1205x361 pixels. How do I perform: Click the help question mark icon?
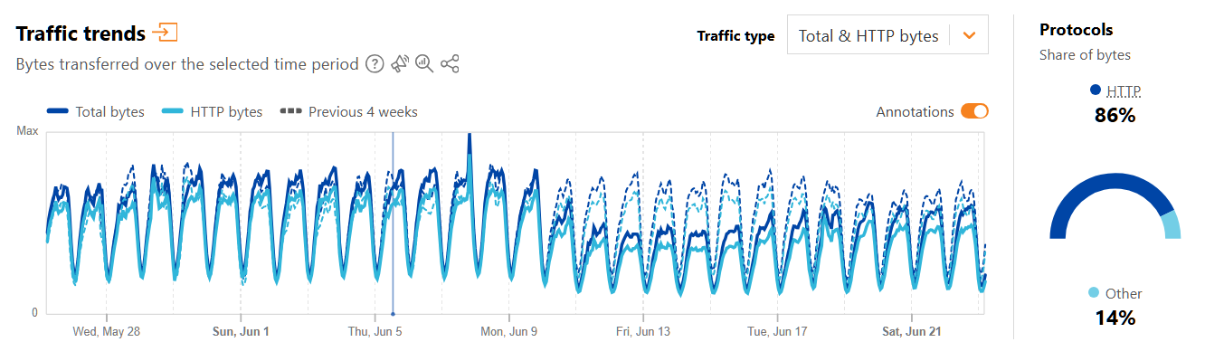(x=375, y=63)
